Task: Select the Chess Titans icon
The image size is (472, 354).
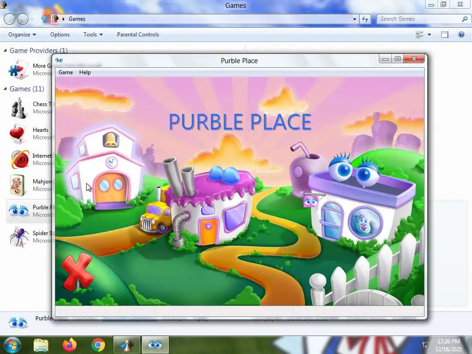Action: point(18,108)
